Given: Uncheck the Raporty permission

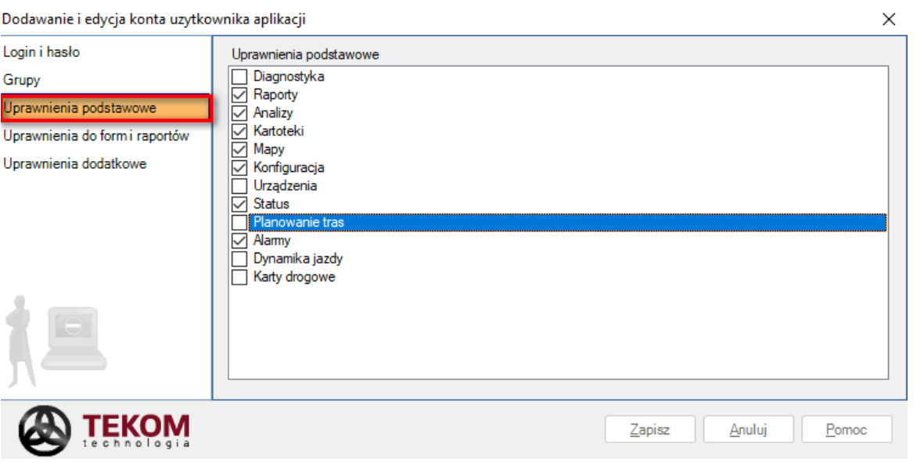Looking at the screenshot, I should pyautogui.click(x=239, y=95).
